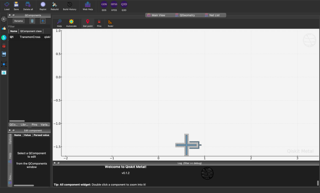Click the QComponents horizontal scrollbar

coord(17,121)
